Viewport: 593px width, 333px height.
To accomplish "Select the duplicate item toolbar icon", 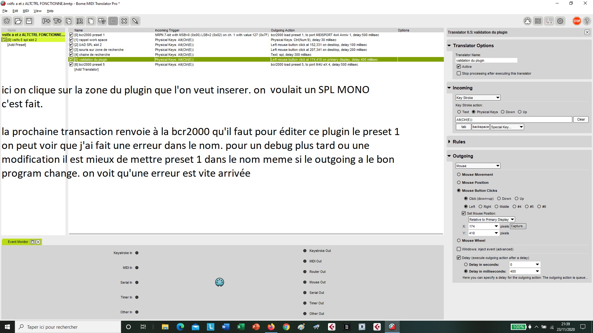I will tap(68, 21).
